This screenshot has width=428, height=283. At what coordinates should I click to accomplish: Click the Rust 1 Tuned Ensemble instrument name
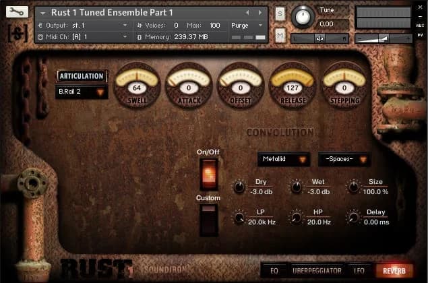(x=112, y=13)
